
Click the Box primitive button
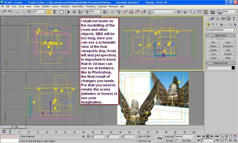pos(213,42)
